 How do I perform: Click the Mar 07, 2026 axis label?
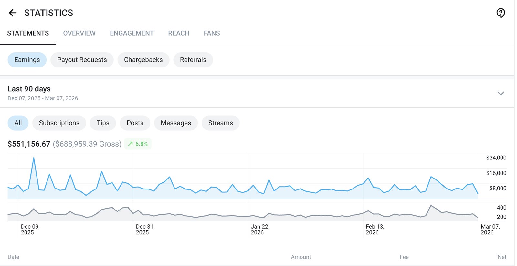[491, 230]
